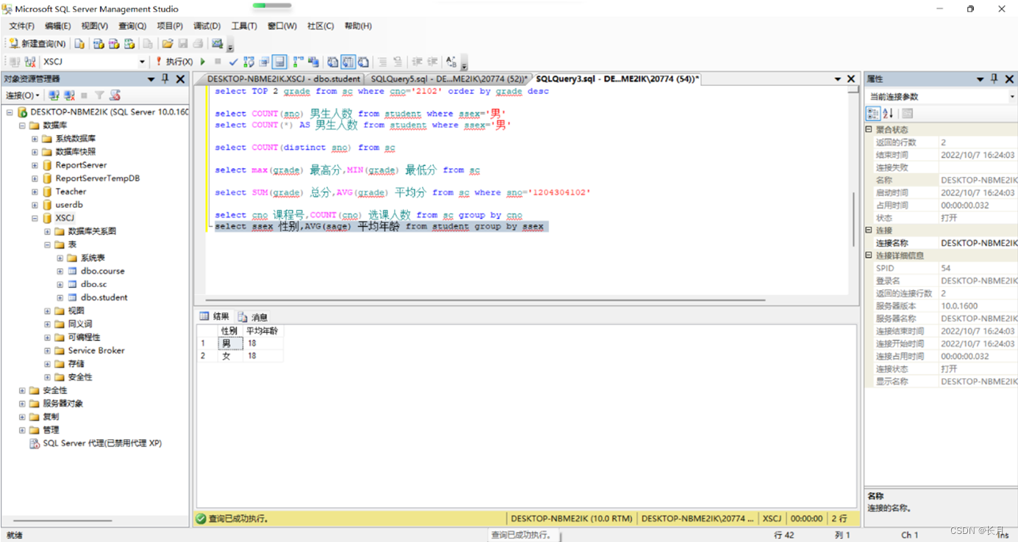
Task: Click the Object Explorer refresh icon
Action: tap(115, 95)
